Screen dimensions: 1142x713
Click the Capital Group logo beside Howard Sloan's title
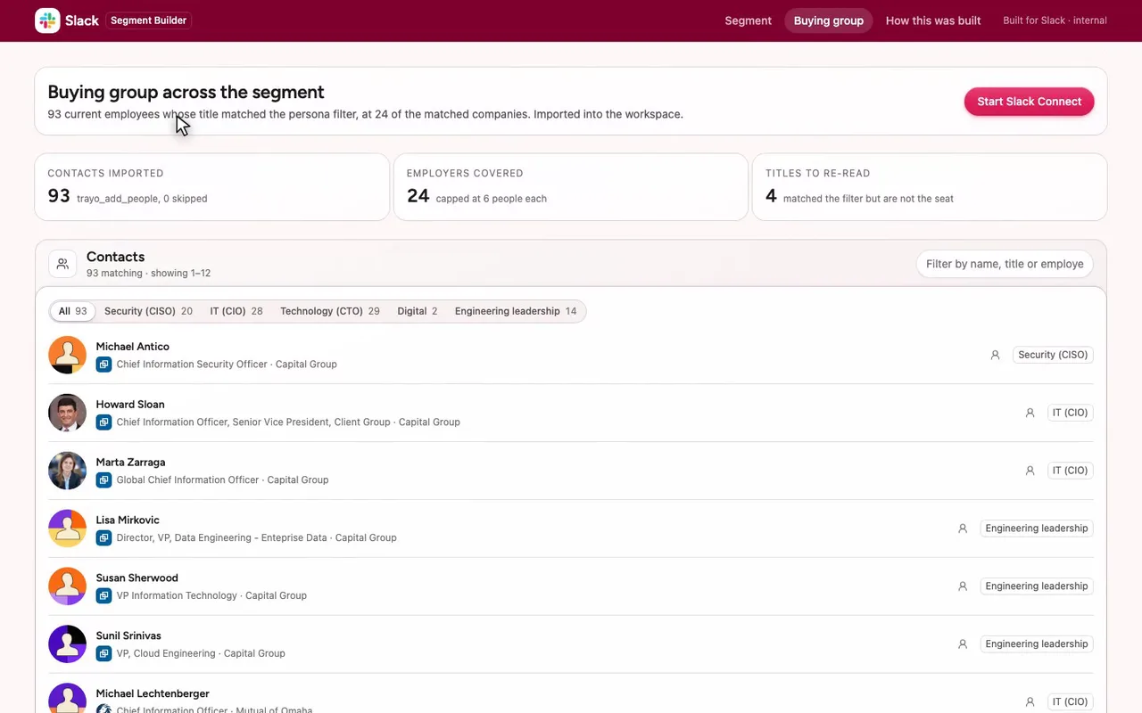tap(103, 422)
